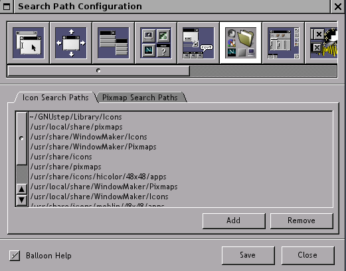
Task: Select /usr/share/icons/hicolor/48x48/apps path
Action: 181,177
